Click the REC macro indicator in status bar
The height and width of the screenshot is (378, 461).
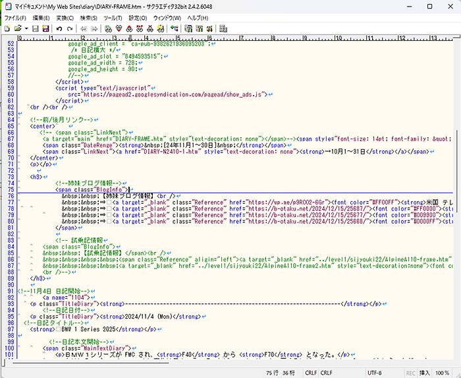411,373
